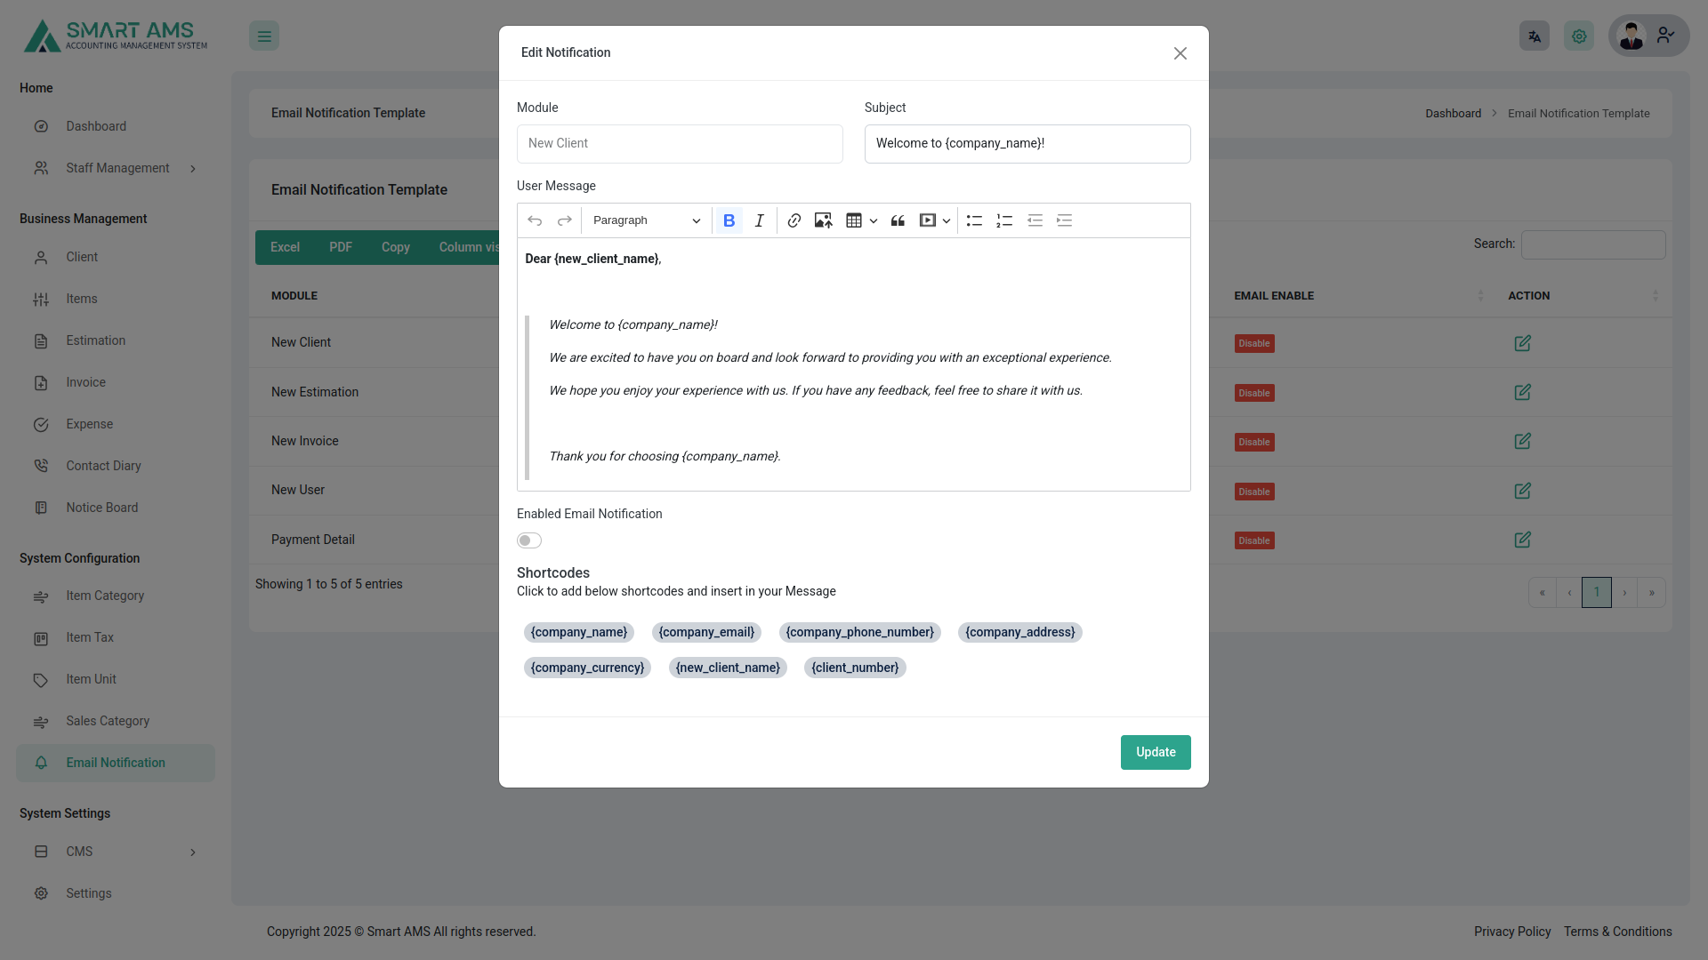Screen dimensions: 1708x960
Task: Close the Edit Notification dialog
Action: click(x=1180, y=53)
